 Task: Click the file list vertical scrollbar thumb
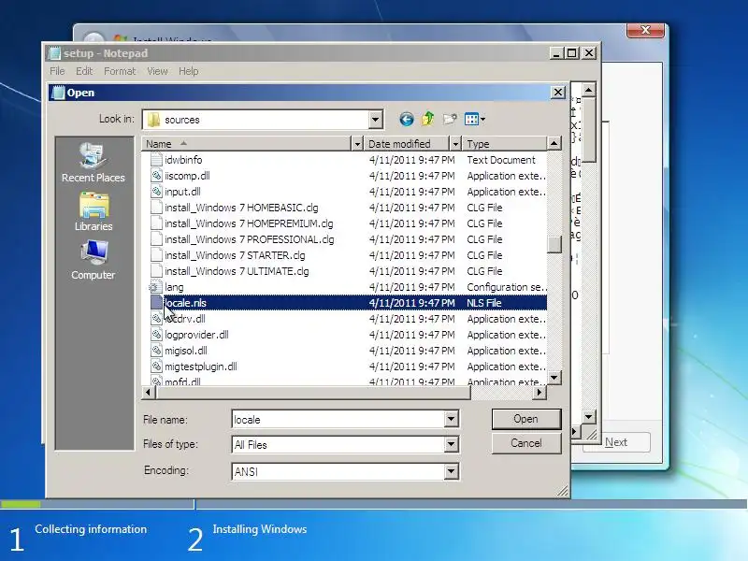[554, 245]
